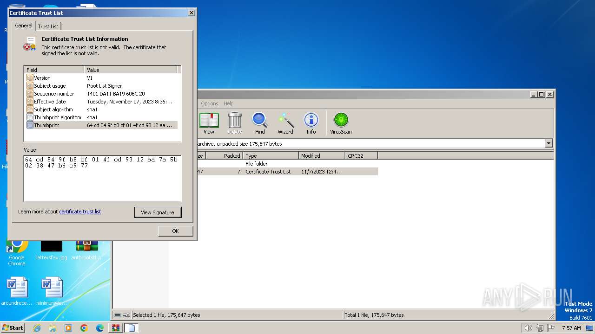
Task: Switch to WinRAR taskbar button
Action: 115,328
